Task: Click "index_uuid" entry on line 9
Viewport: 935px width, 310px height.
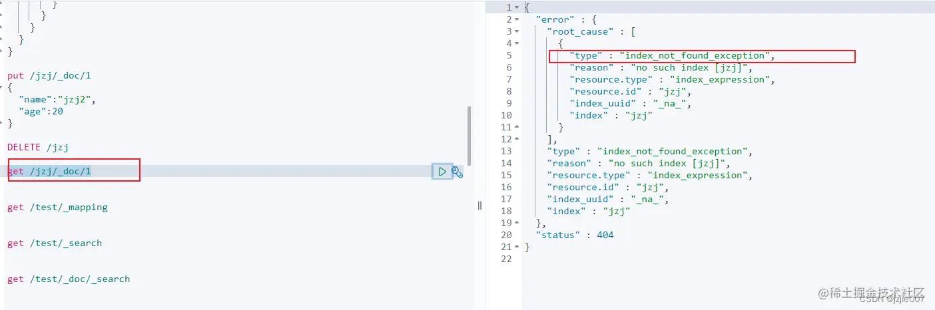Action: (x=631, y=104)
